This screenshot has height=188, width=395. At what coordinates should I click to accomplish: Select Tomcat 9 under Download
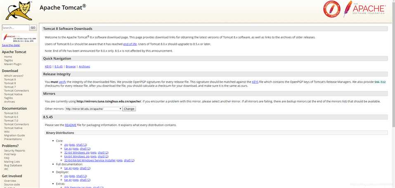point(10,79)
